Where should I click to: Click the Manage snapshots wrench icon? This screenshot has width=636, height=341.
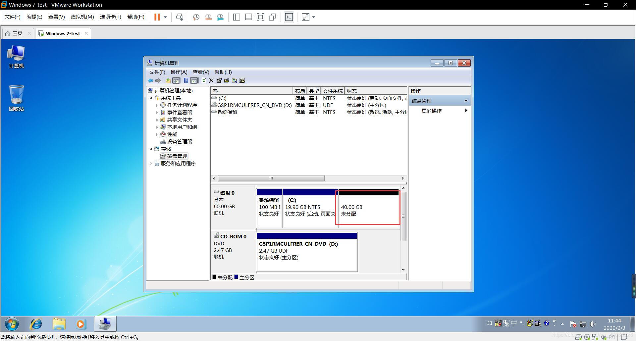[x=220, y=17]
